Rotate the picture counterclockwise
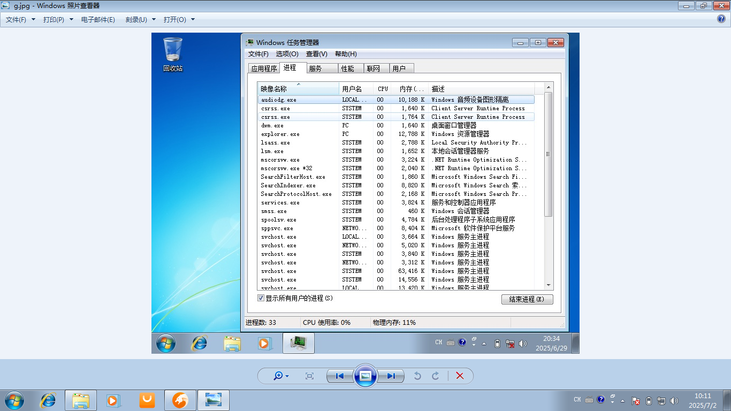 tap(417, 376)
